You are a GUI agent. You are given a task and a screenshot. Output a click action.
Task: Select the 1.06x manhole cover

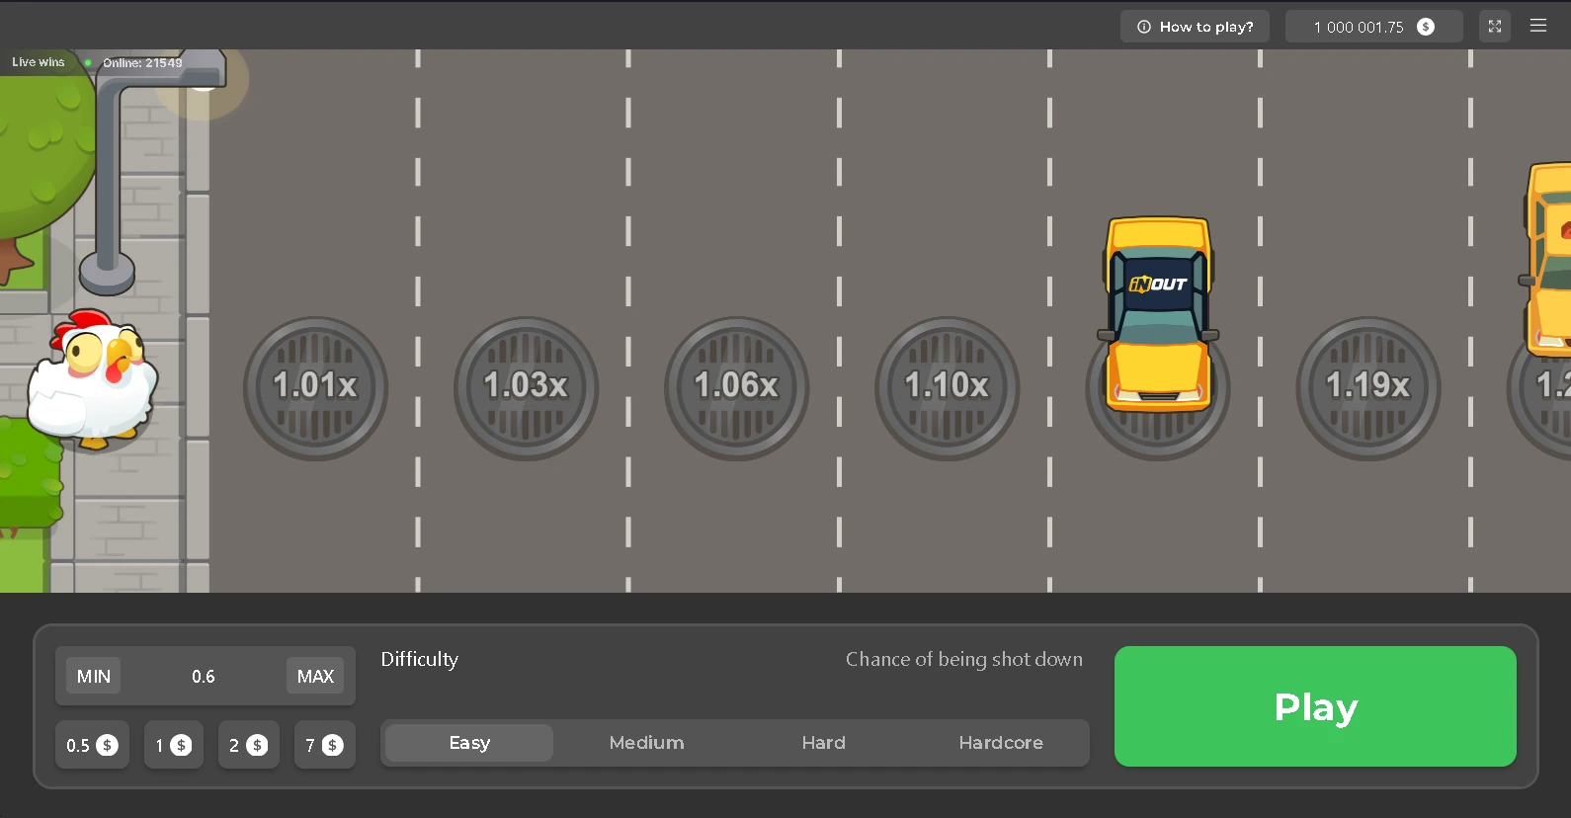(736, 387)
